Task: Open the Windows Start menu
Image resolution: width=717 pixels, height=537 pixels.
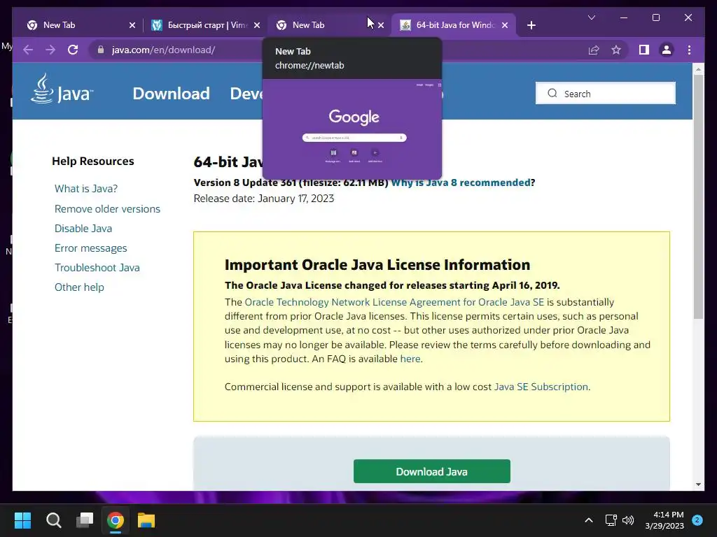Action: click(22, 520)
